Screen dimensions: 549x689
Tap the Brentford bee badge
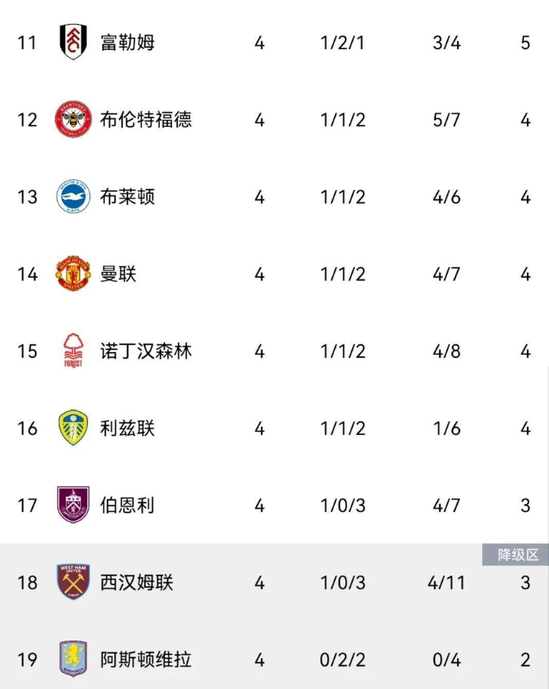tap(73, 119)
